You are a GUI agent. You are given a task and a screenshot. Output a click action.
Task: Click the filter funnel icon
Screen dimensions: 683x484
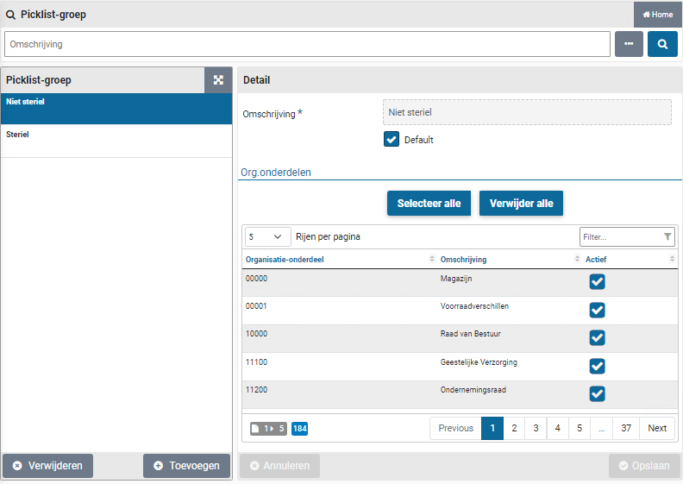[667, 236]
